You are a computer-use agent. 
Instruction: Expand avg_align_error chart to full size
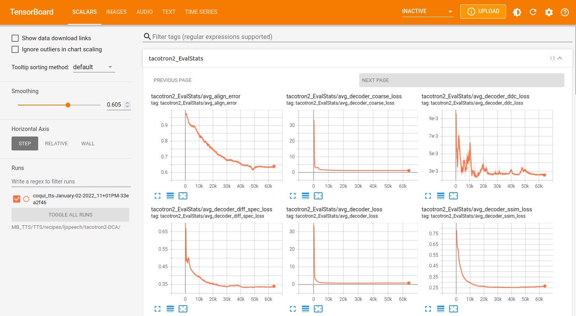158,195
